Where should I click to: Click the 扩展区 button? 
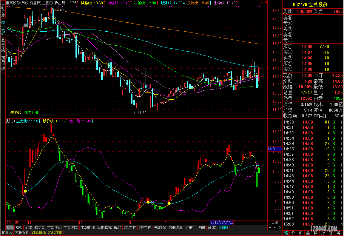[x=7, y=233]
